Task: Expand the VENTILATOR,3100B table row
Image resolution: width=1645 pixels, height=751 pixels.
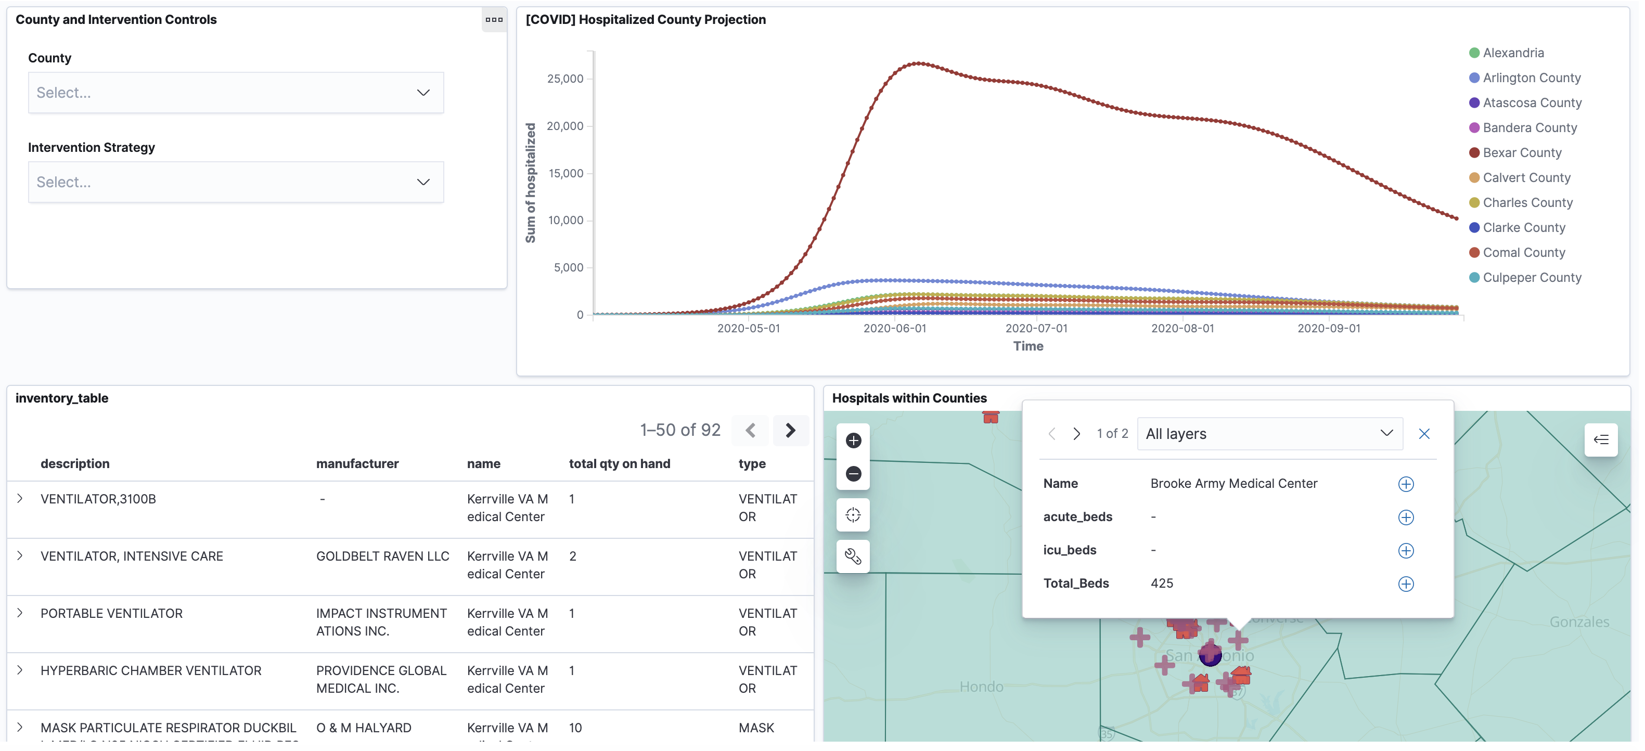Action: pyautogui.click(x=20, y=499)
